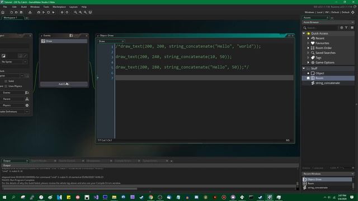The image size is (358, 201).
Task: Click the Clean project toolbar icon
Action: pyautogui.click(x=54, y=12)
